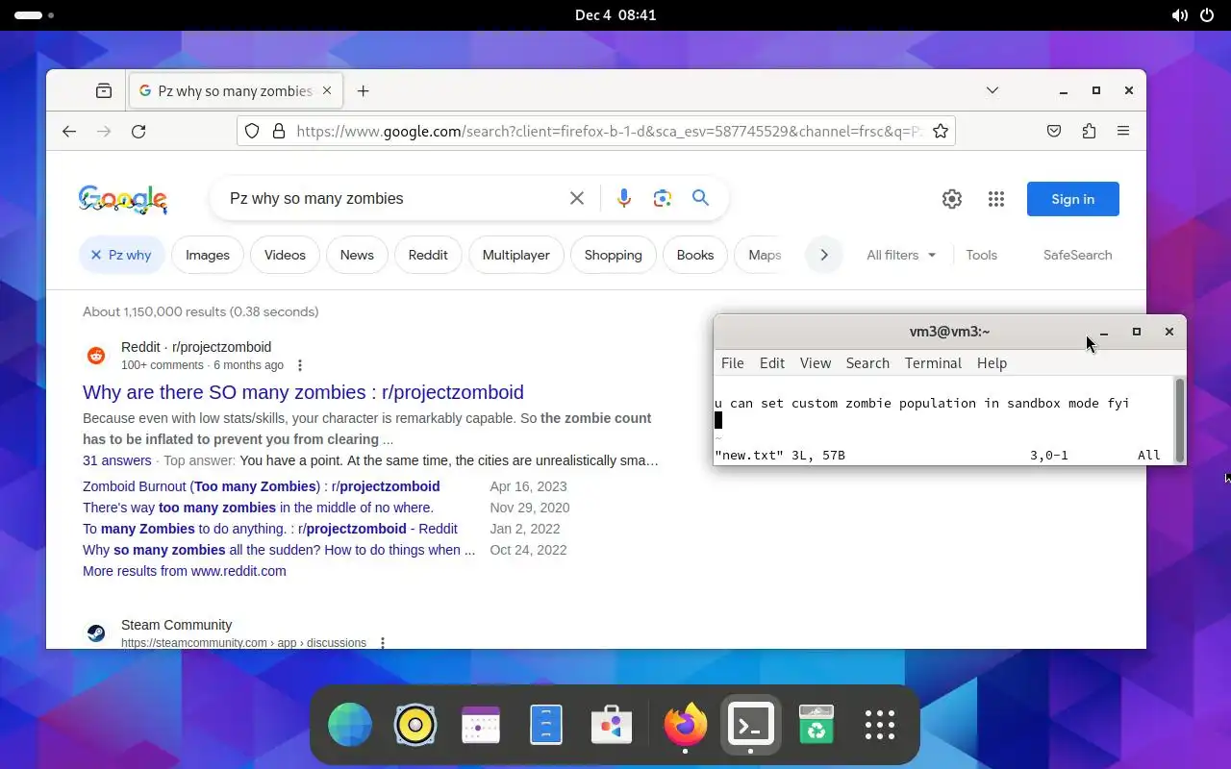The height and width of the screenshot is (769, 1231).
Task: Open the Search menu in terminal
Action: (x=867, y=363)
